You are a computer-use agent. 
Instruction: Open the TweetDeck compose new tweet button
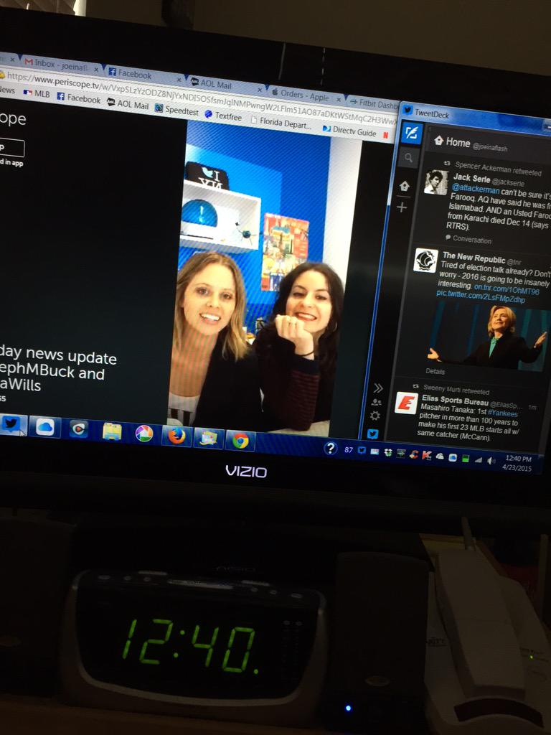pos(411,134)
